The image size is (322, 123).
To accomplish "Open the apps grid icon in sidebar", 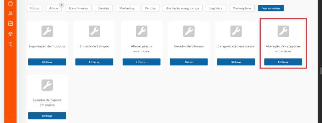I will click(10, 44).
